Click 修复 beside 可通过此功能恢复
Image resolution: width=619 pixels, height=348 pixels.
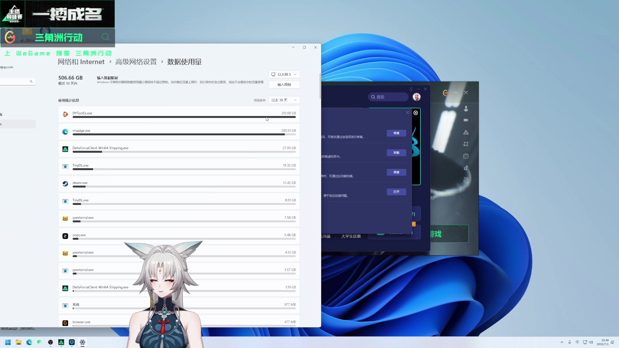pyautogui.click(x=396, y=172)
